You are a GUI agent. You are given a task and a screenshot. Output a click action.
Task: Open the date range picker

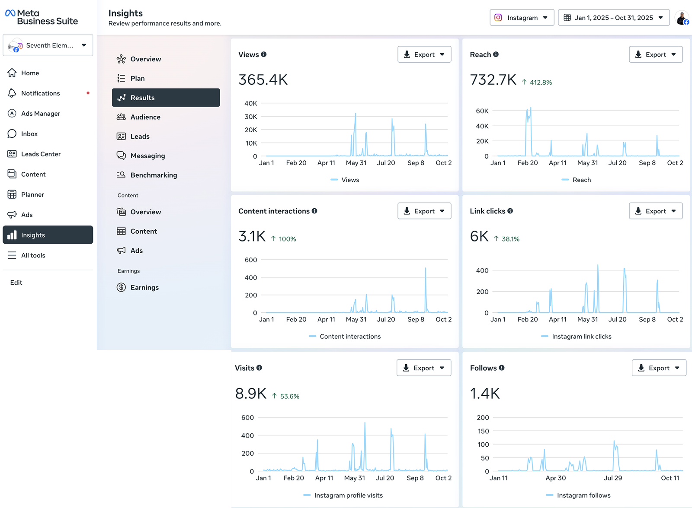(x=613, y=18)
